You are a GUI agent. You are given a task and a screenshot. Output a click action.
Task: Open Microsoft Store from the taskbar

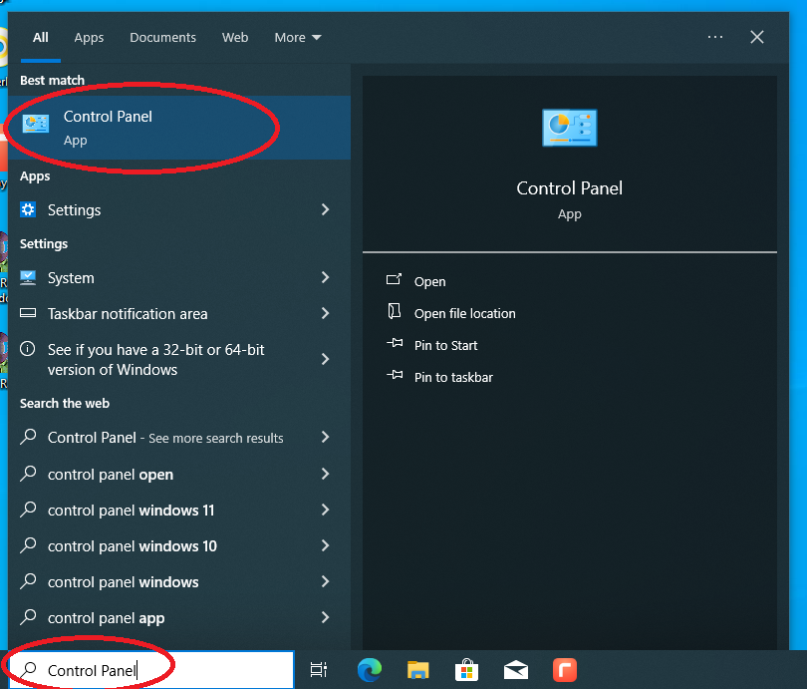[467, 670]
